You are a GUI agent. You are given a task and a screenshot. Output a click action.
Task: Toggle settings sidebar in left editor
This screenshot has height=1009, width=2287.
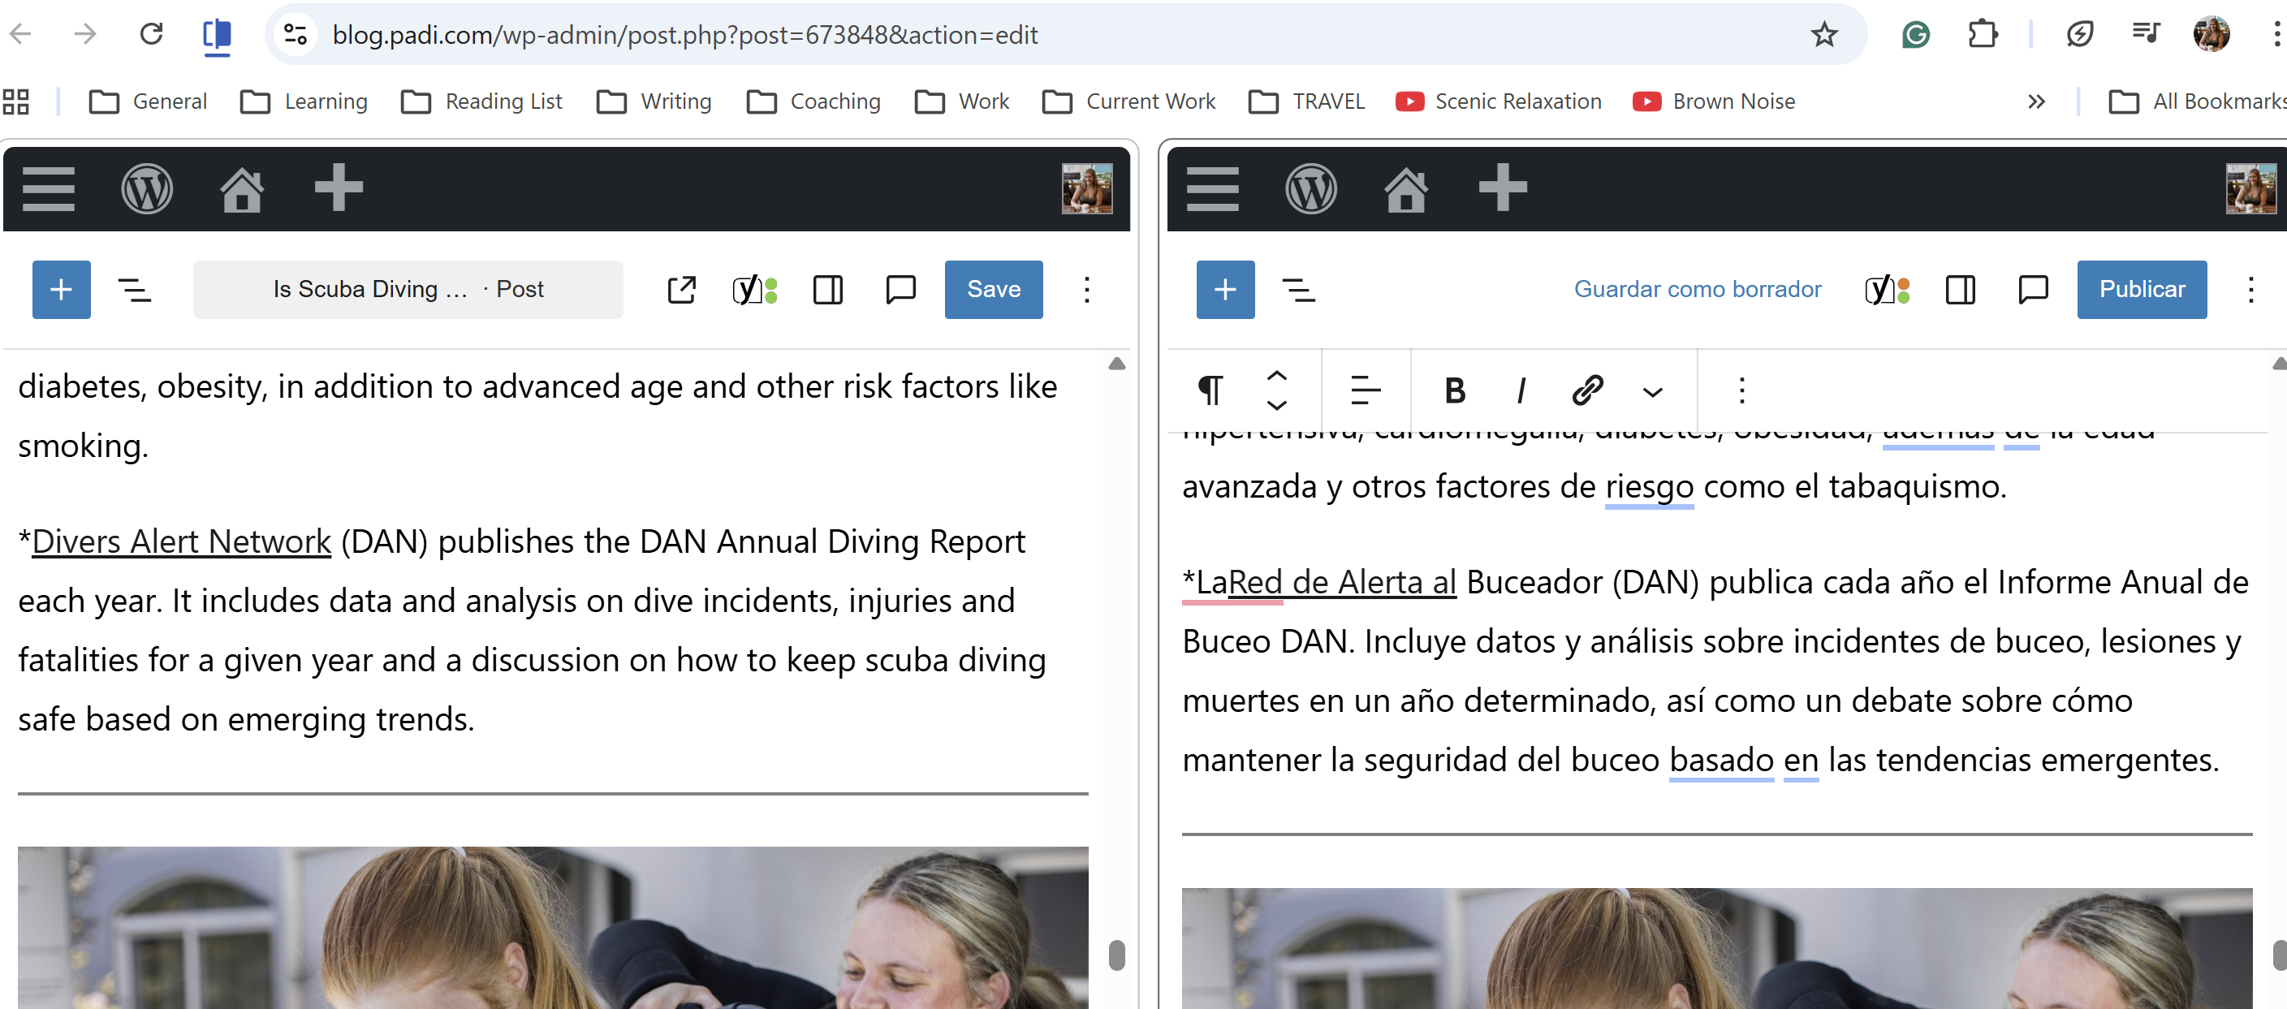pyautogui.click(x=827, y=289)
